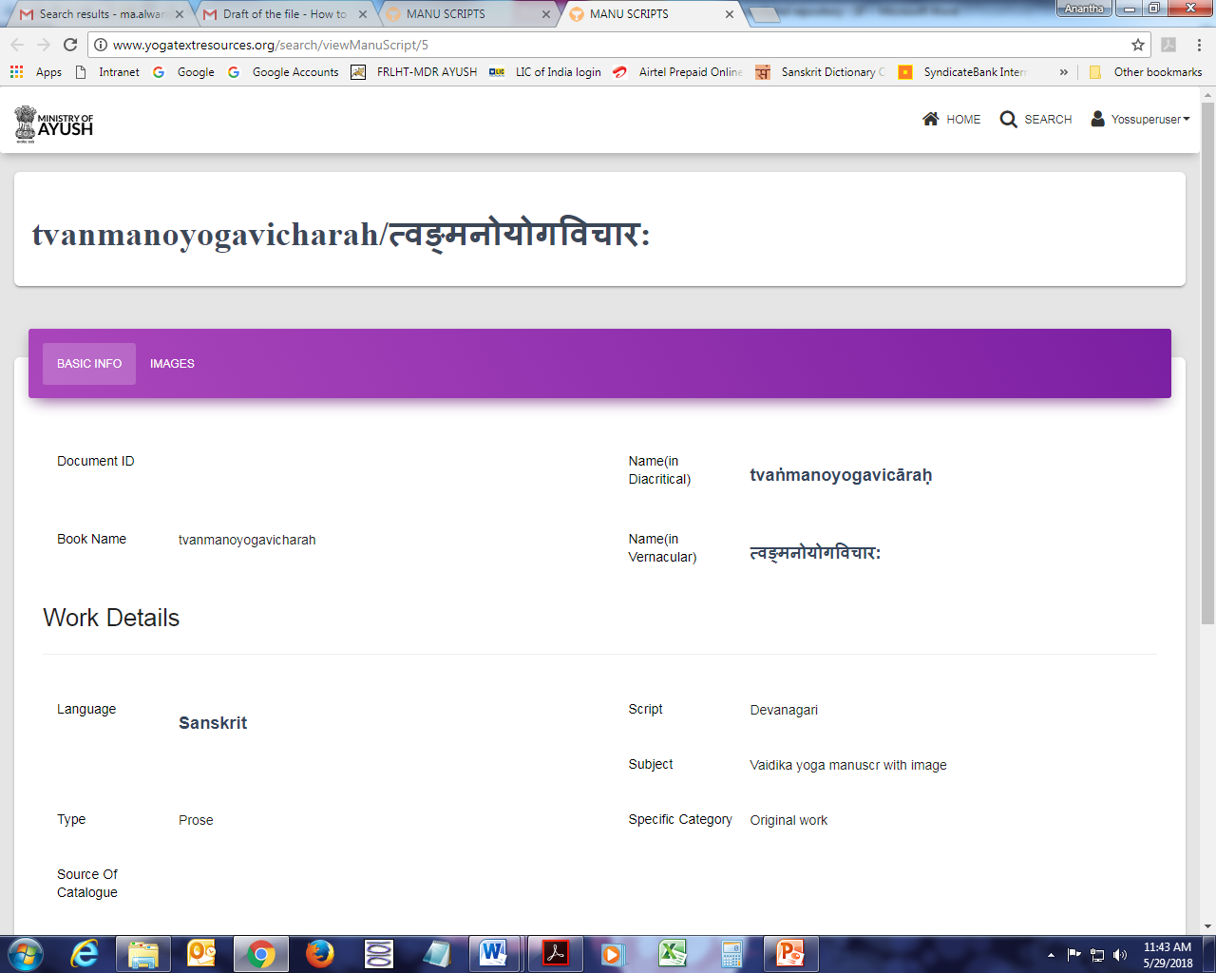The image size is (1216, 973).
Task: Open the Apps grid in the bookmarks bar
Action: (x=17, y=72)
